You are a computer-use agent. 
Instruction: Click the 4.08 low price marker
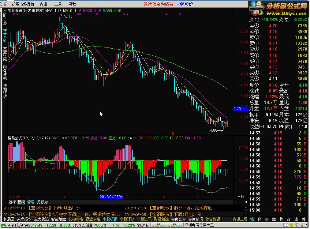coord(214,130)
